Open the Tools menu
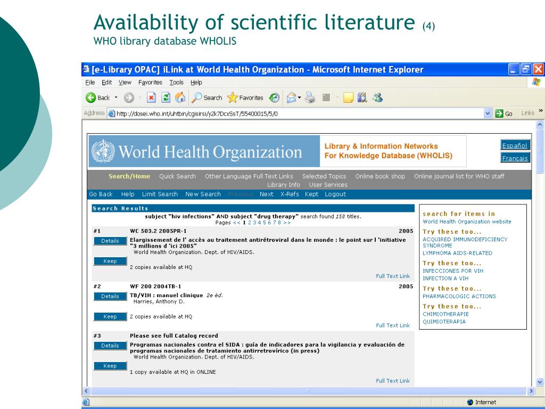545x409 pixels. coord(176,83)
